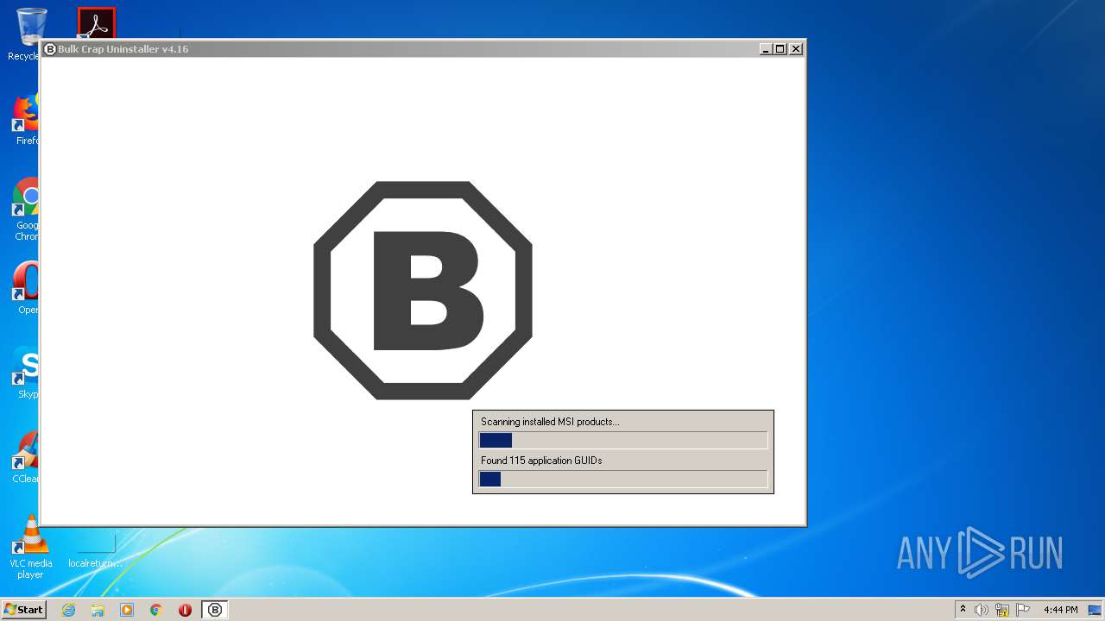Open Internet Explorer from the taskbar
The image size is (1105, 621).
(68, 610)
